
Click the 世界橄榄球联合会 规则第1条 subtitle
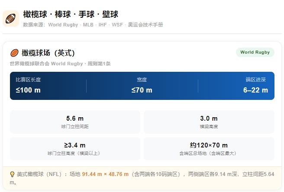[60, 64]
